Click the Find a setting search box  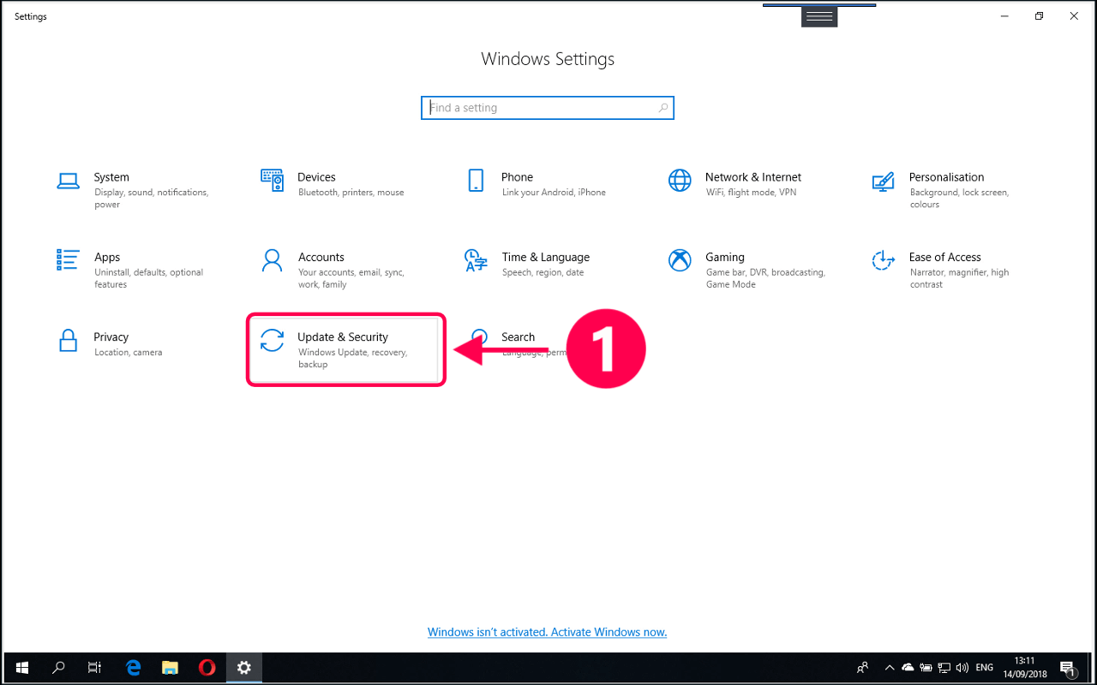pyautogui.click(x=547, y=108)
